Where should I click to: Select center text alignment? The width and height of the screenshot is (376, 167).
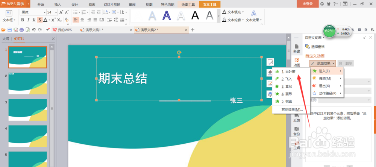(82, 20)
